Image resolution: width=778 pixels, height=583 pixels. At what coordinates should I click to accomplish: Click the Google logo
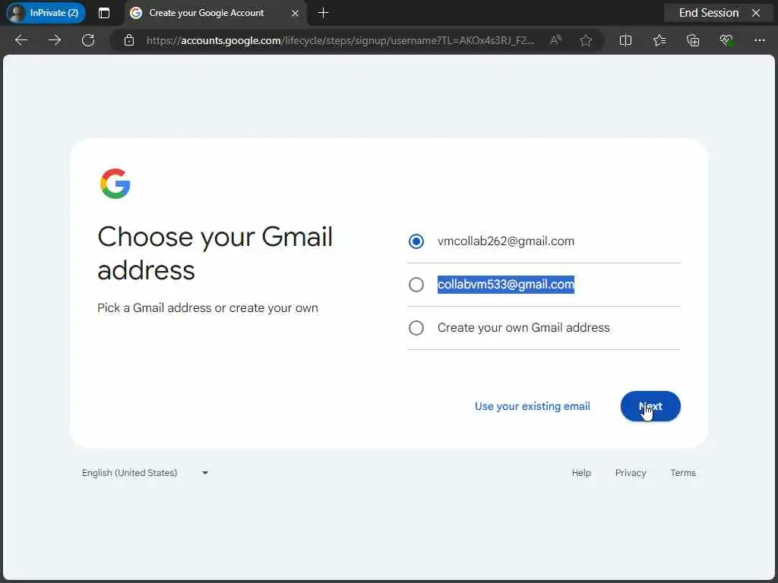pos(115,184)
